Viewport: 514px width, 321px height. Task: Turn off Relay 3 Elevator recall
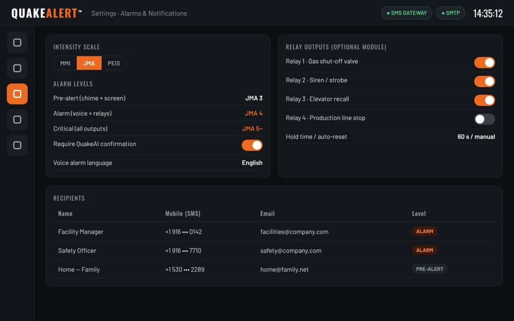coord(484,100)
